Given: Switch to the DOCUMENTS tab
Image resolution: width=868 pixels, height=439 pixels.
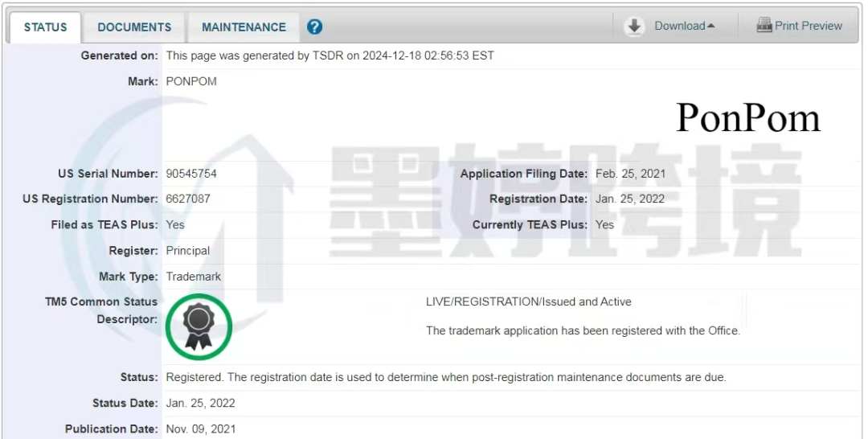Looking at the screenshot, I should click(x=134, y=27).
